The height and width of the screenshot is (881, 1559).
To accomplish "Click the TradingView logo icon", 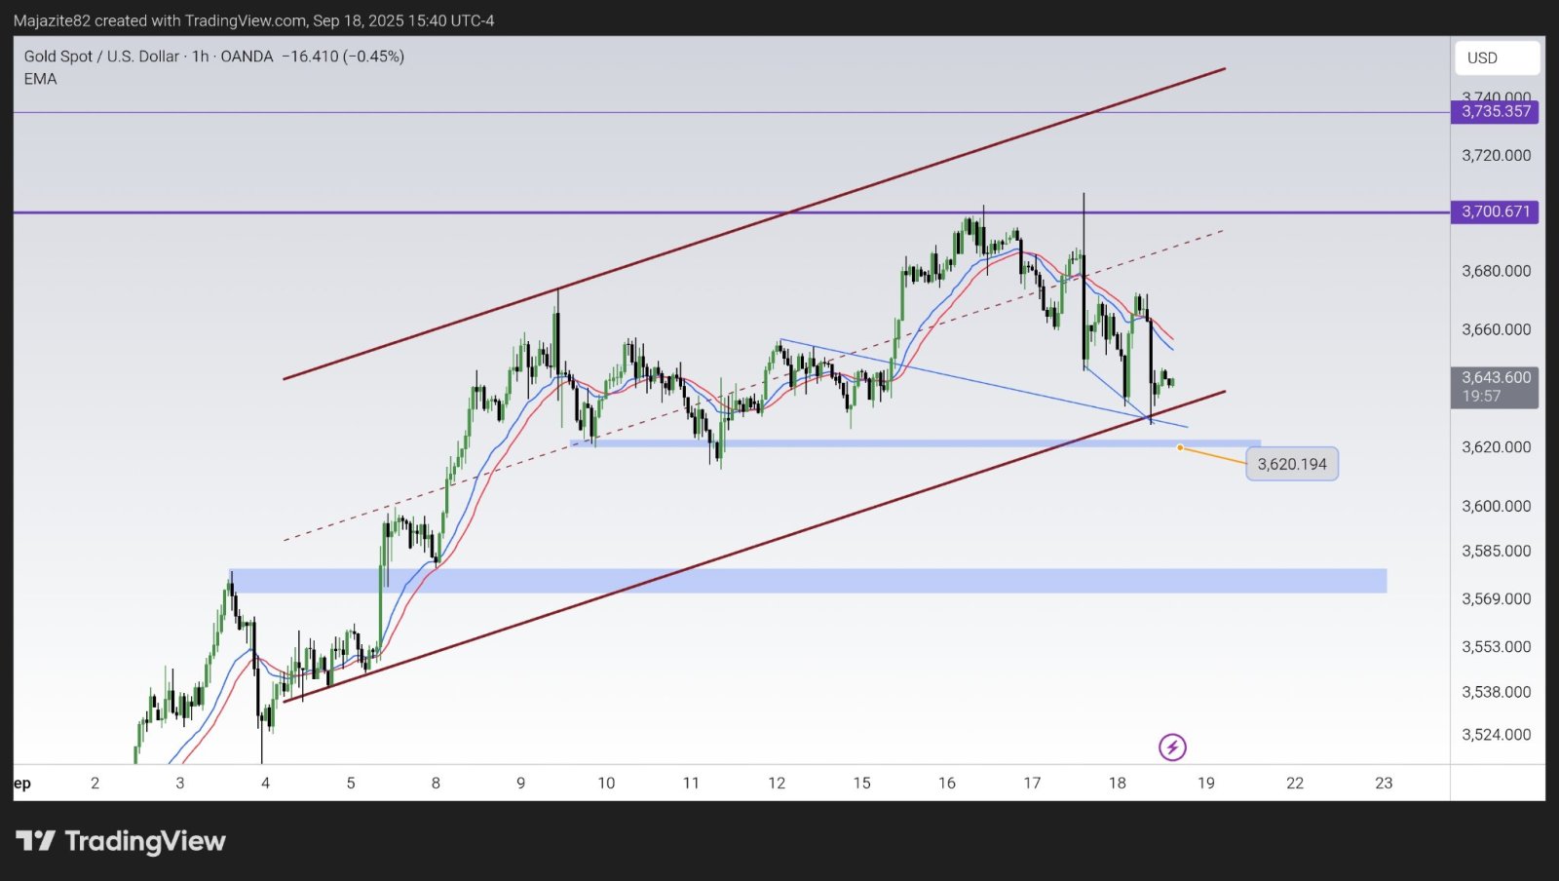I will coord(35,840).
